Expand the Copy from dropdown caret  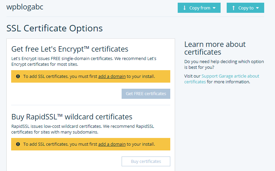click(x=214, y=8)
